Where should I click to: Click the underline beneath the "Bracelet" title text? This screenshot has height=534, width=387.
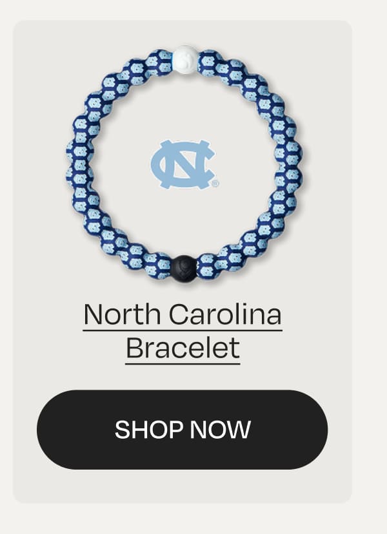point(183,364)
